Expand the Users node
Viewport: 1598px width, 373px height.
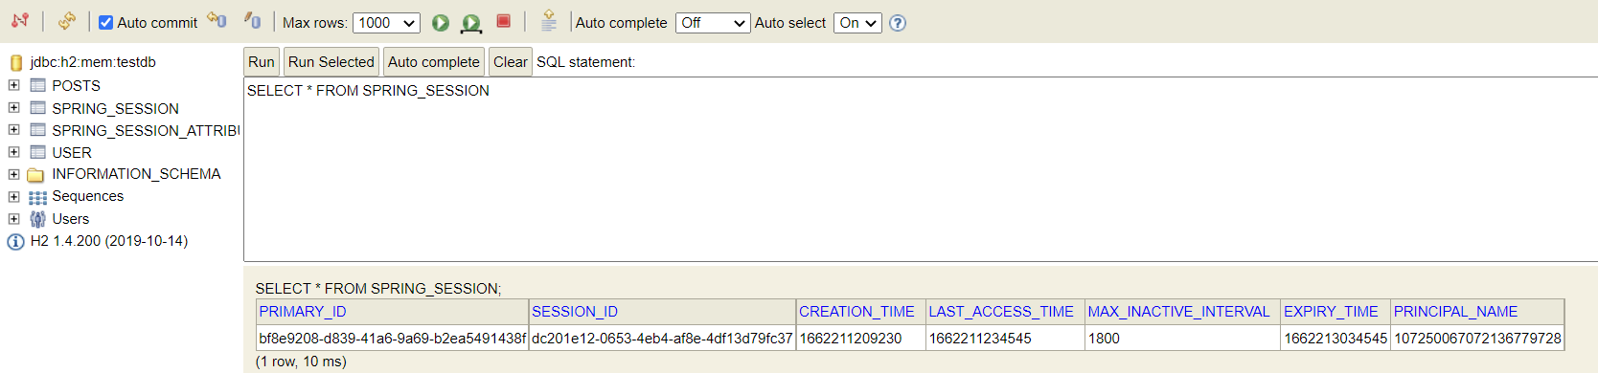click(13, 218)
